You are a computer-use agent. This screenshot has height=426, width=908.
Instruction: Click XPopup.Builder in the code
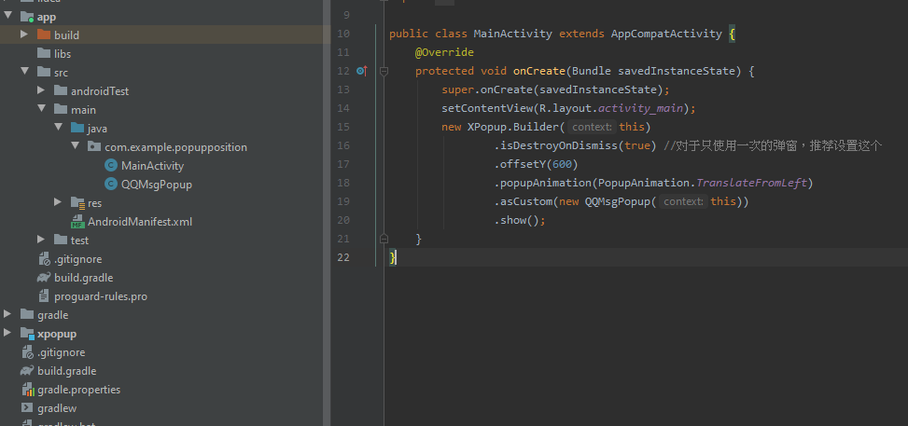[x=513, y=127]
